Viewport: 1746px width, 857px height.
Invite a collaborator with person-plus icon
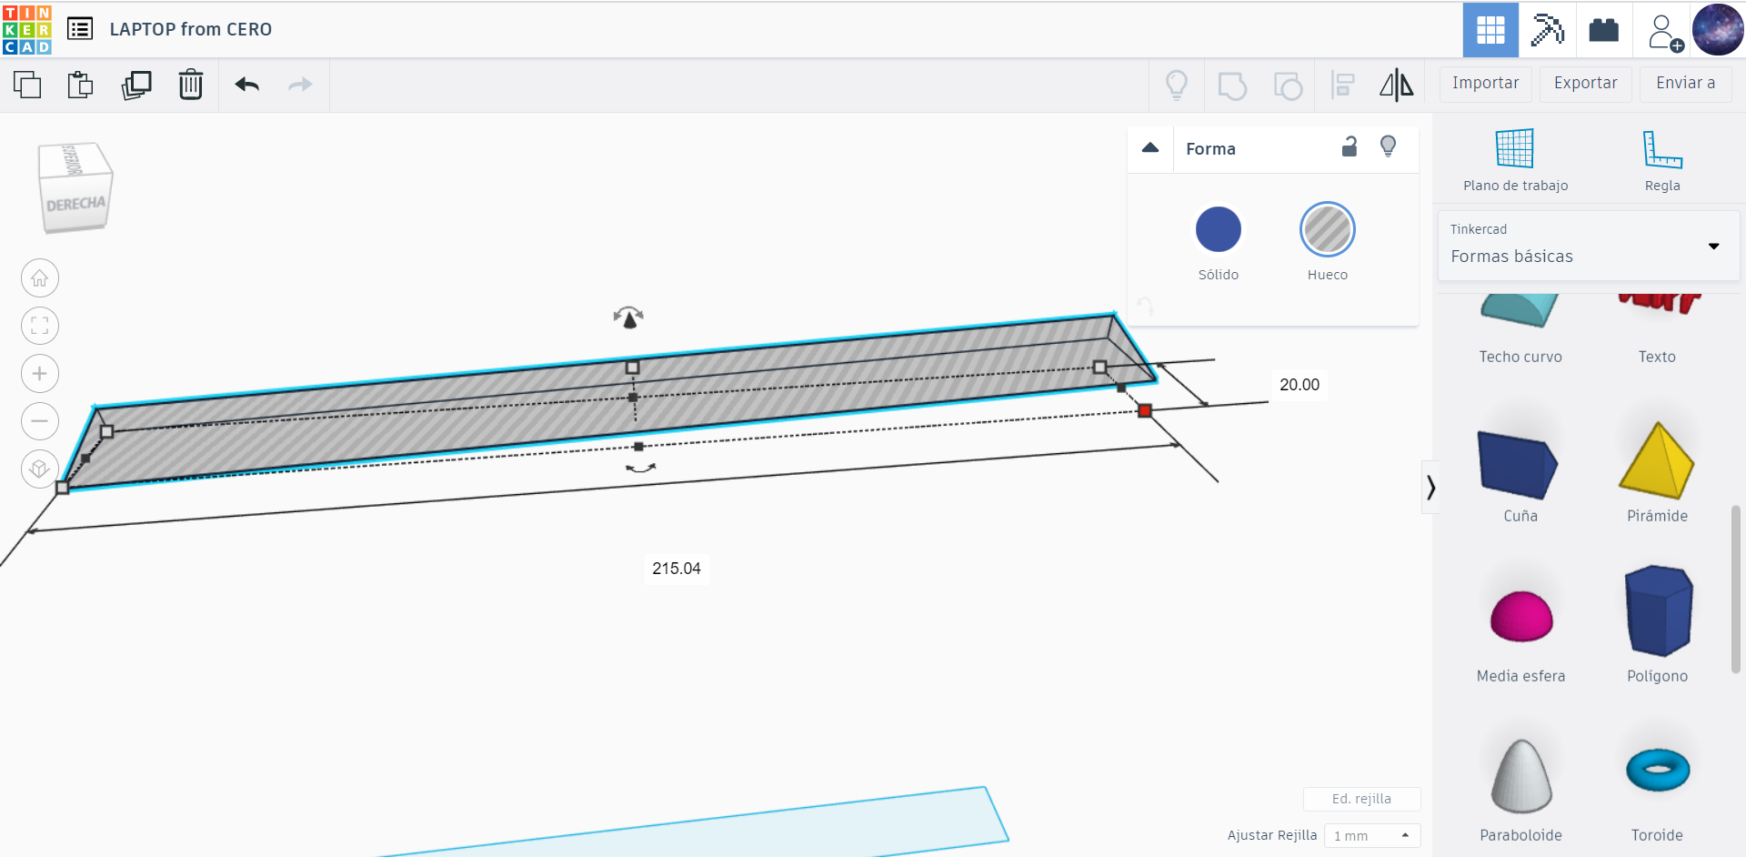pos(1664,32)
